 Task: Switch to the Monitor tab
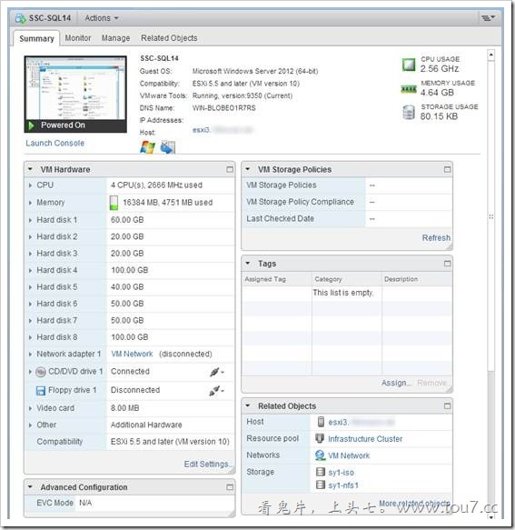pos(78,38)
